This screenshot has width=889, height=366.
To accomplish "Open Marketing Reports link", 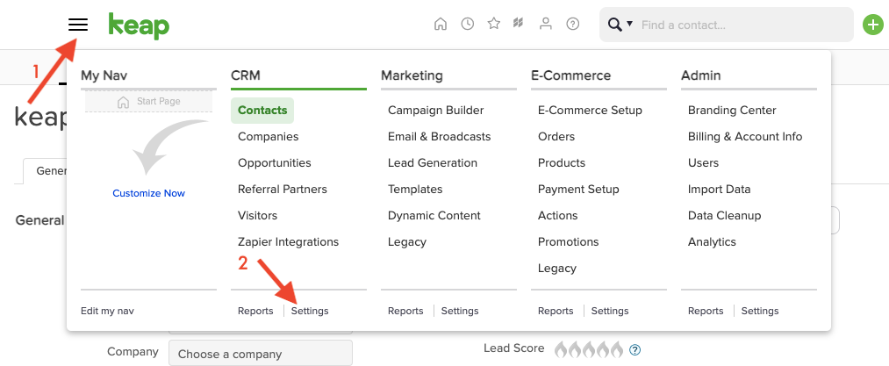I will click(x=405, y=311).
